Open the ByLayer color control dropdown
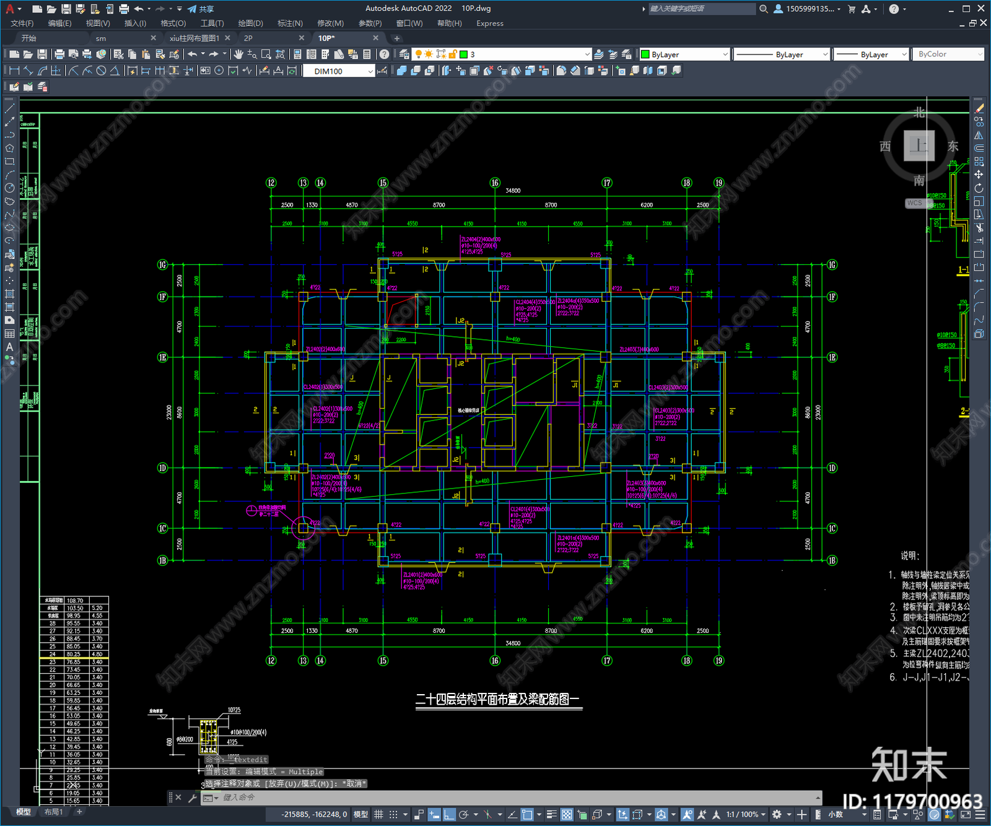991x826 pixels. [x=684, y=54]
